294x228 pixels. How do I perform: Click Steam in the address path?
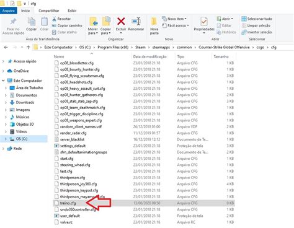(x=140, y=47)
